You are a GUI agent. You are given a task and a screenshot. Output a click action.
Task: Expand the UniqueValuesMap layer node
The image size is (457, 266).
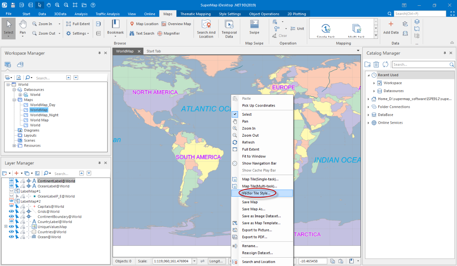6,227
